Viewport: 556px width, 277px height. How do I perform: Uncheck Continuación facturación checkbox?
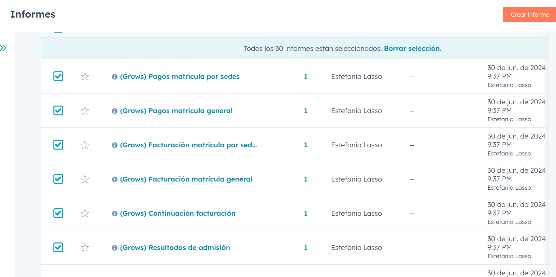[58, 213]
